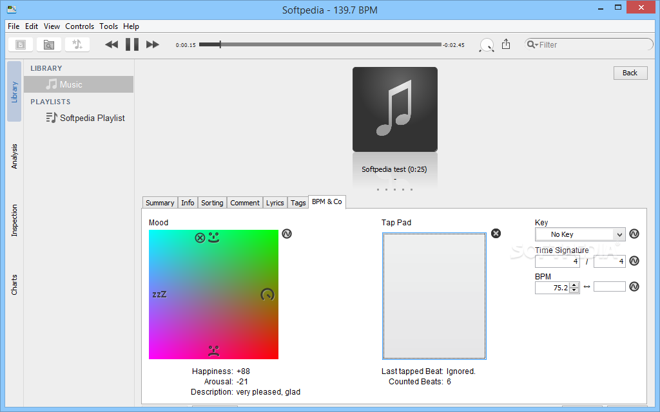The height and width of the screenshot is (412, 660).
Task: Open the No Key dropdown
Action: [580, 234]
